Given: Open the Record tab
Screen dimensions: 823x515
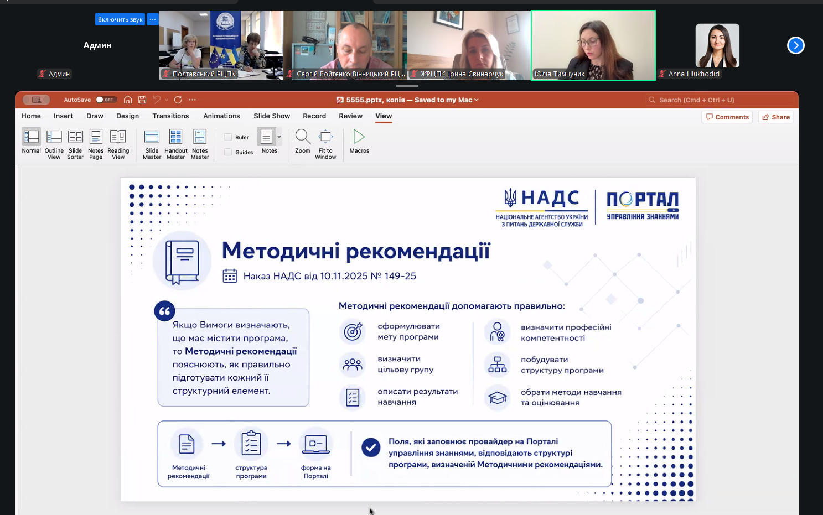Looking at the screenshot, I should (x=314, y=116).
